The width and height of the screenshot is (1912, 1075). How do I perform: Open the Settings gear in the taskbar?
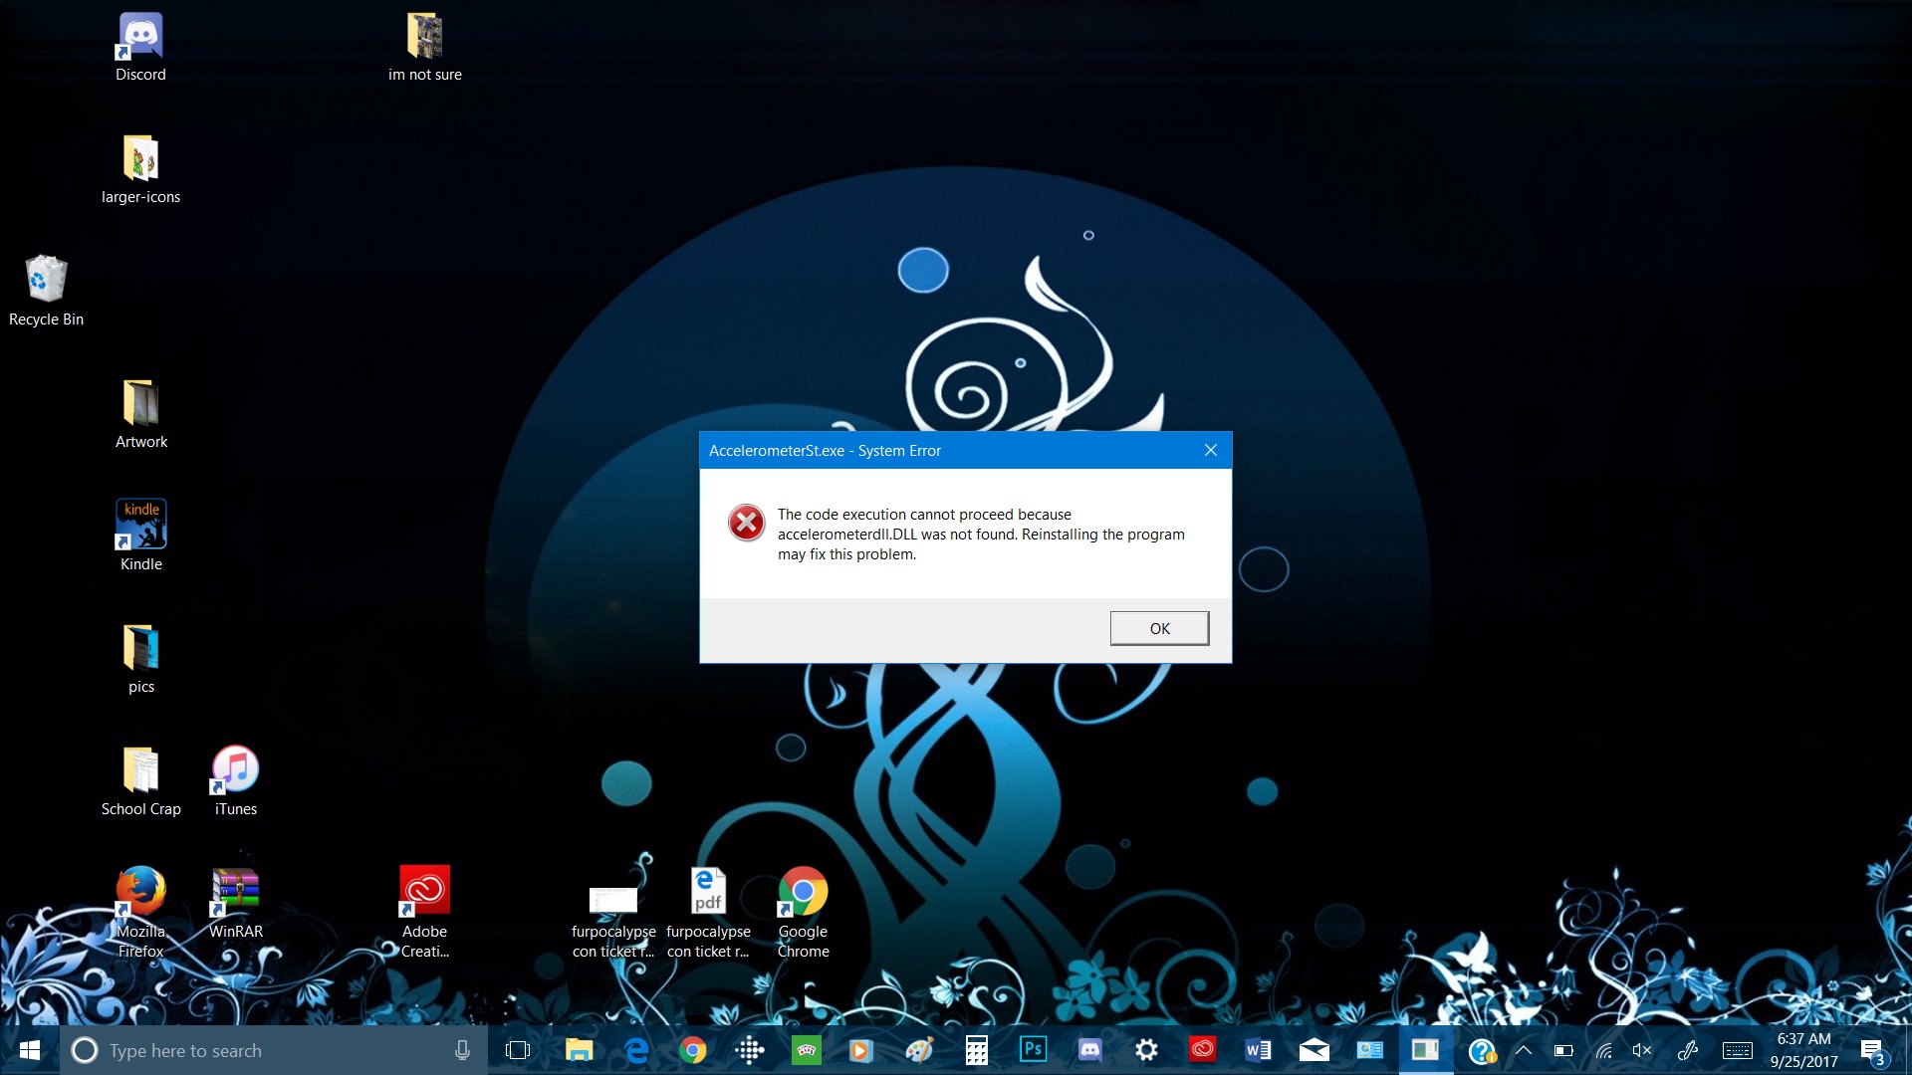(x=1146, y=1050)
